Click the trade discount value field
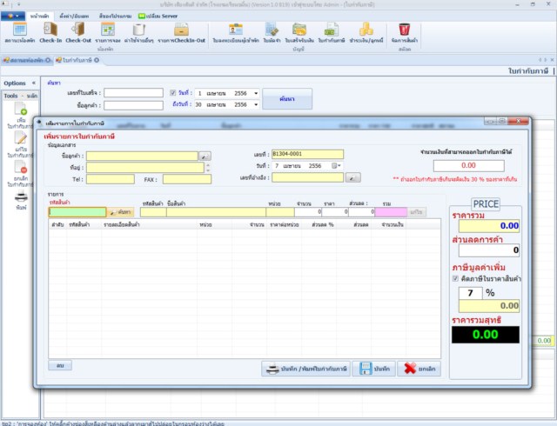 [489, 250]
